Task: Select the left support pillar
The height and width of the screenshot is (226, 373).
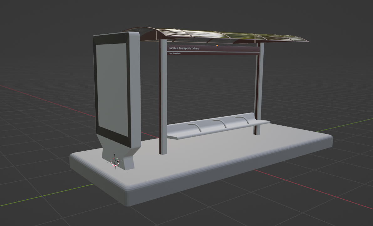Action: click(163, 97)
